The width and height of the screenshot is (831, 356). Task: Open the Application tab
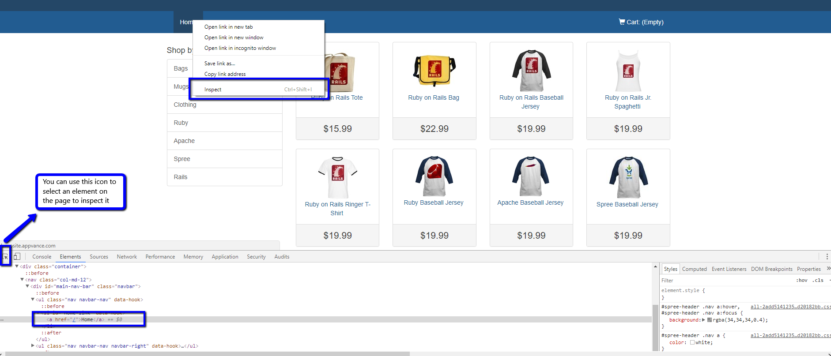click(225, 257)
